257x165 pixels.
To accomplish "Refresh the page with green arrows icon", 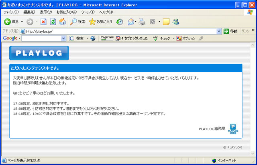I will (x=53, y=22).
